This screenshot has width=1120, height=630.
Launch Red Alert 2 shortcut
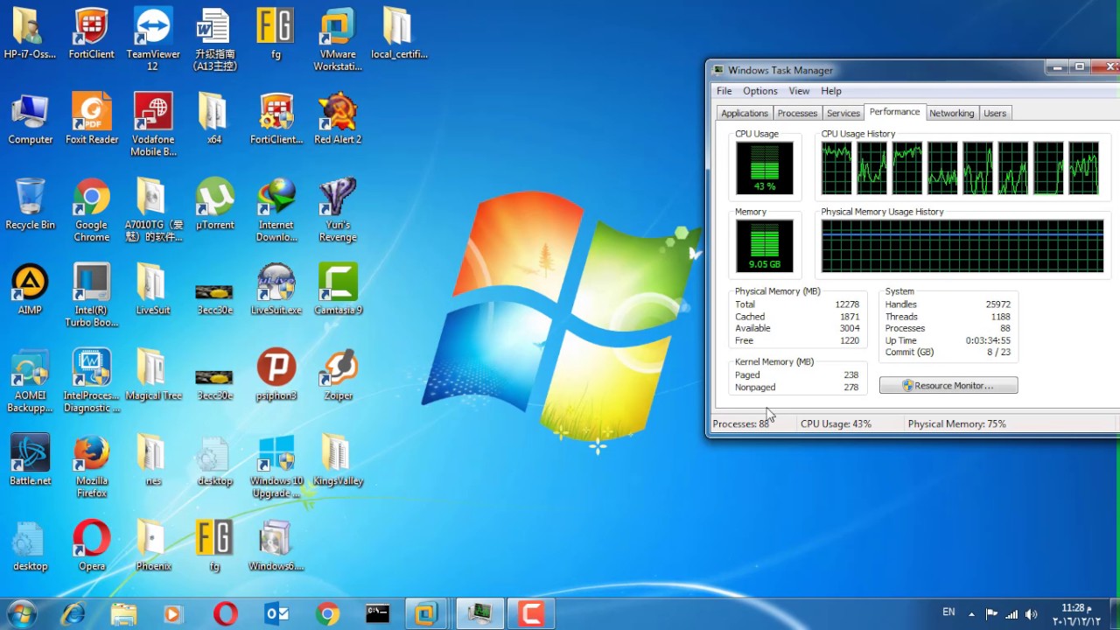coord(338,119)
